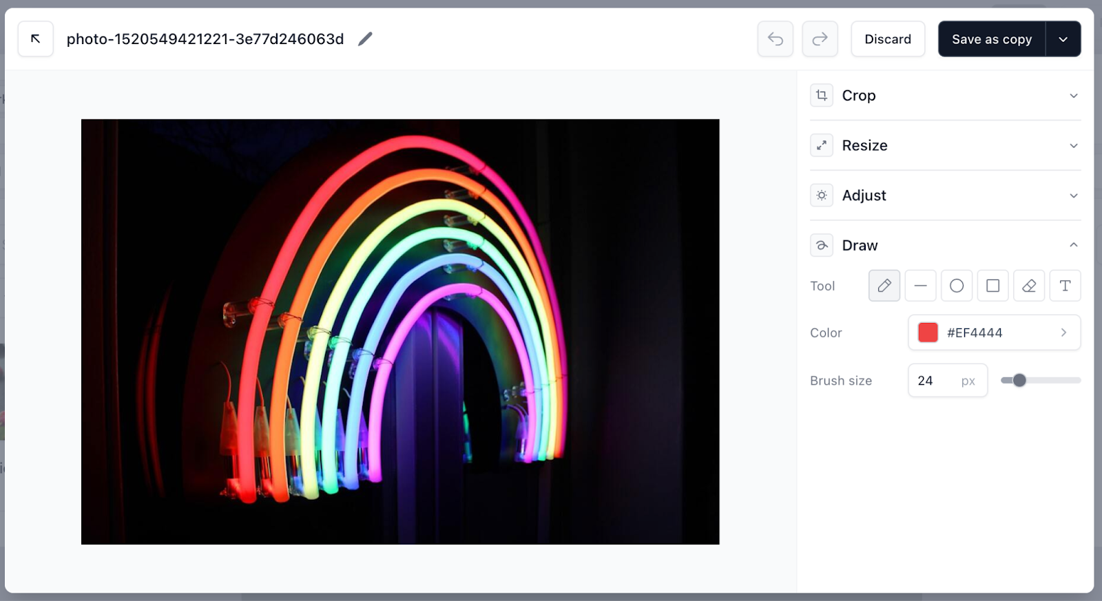Select the pencil freehand draw tool
Image resolution: width=1102 pixels, height=601 pixels.
[x=884, y=286]
